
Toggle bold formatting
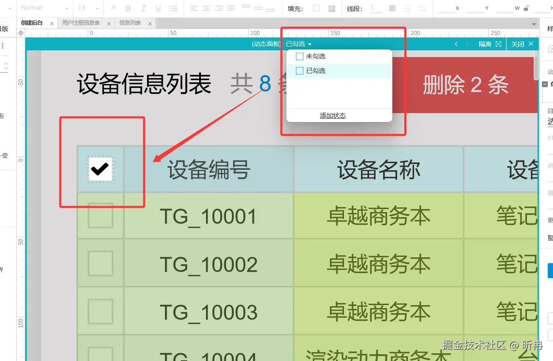point(128,8)
